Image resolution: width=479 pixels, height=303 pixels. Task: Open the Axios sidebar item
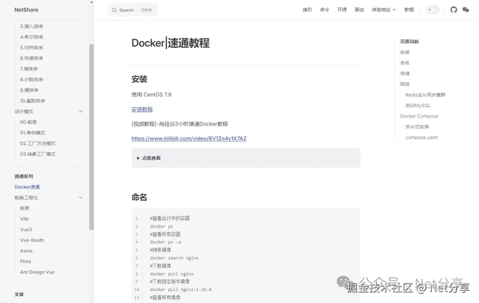pyautogui.click(x=26, y=251)
